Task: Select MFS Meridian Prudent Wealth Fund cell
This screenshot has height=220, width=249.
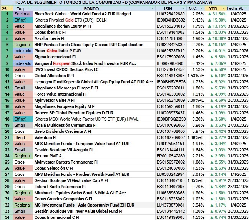Action: [94, 174]
